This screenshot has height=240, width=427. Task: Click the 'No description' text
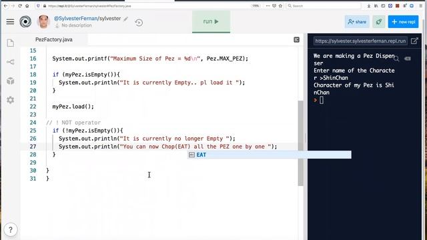tap(77, 25)
